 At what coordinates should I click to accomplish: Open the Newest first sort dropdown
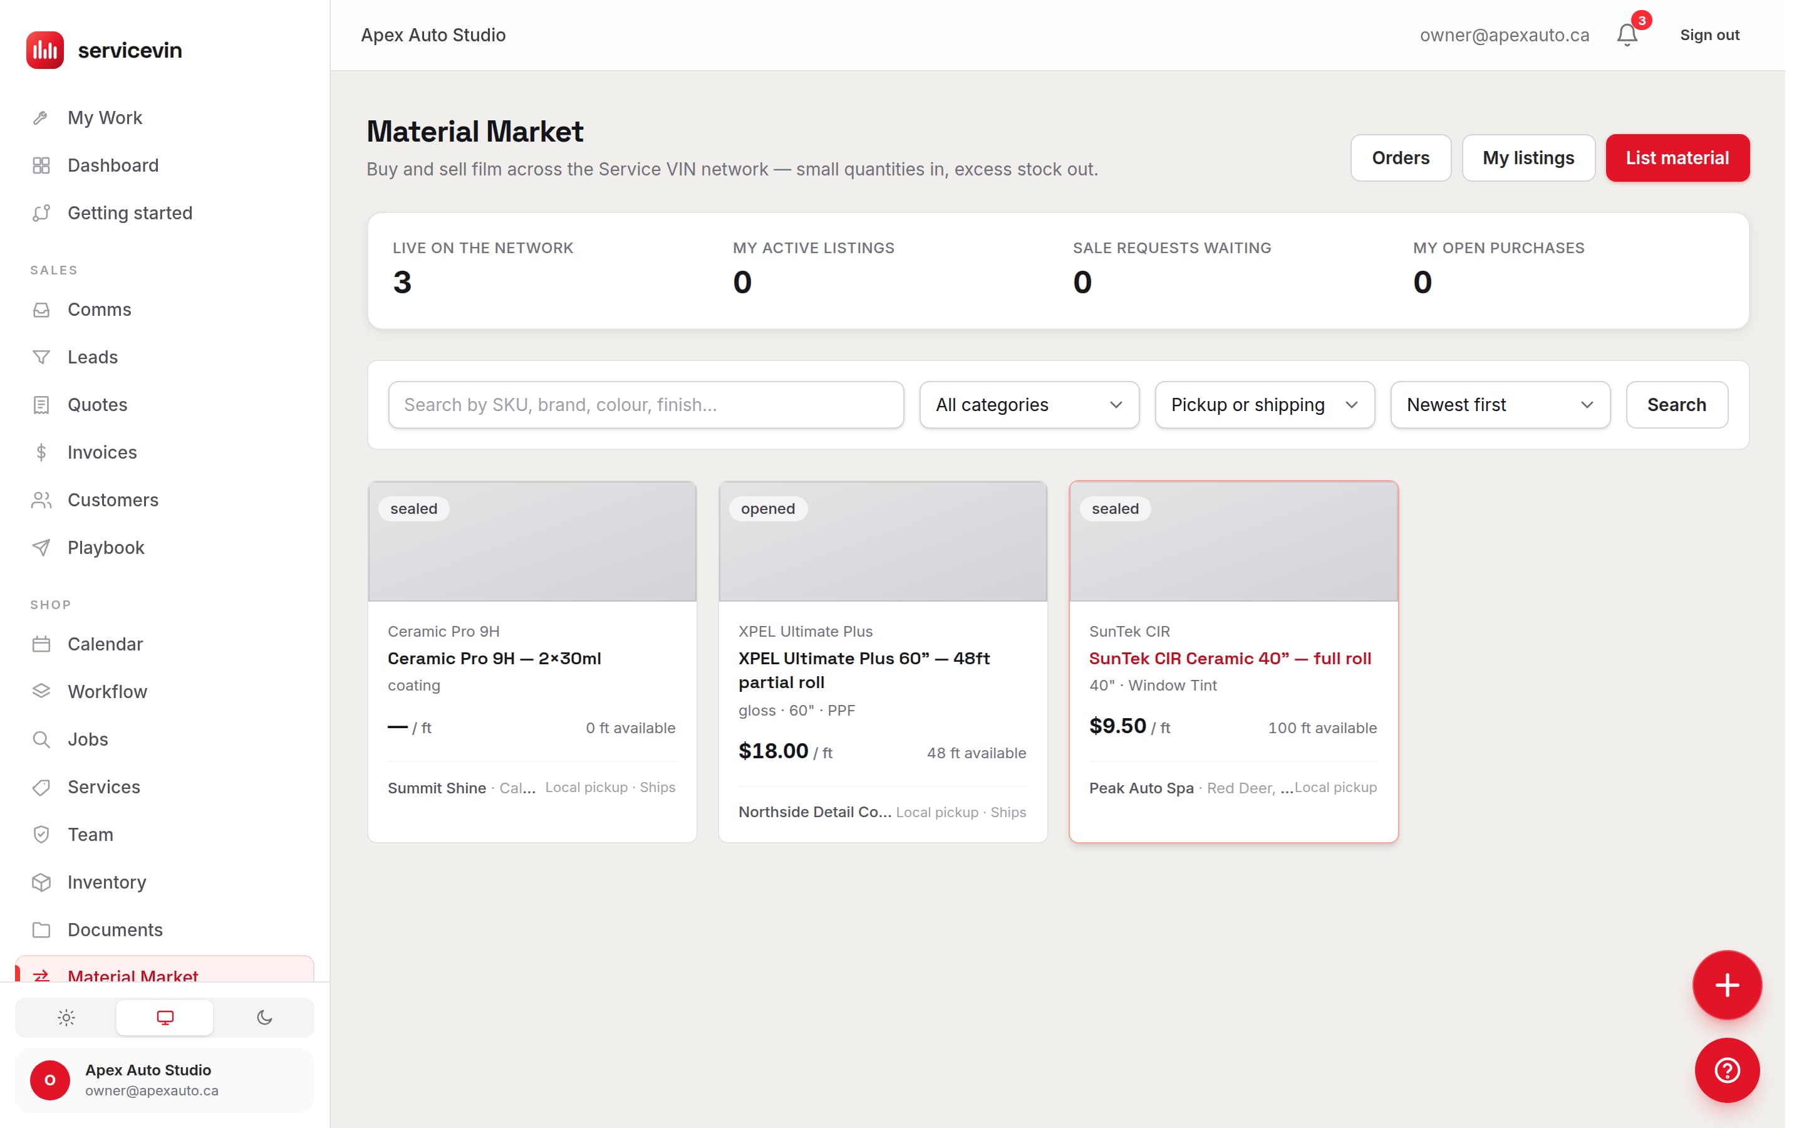(x=1500, y=405)
